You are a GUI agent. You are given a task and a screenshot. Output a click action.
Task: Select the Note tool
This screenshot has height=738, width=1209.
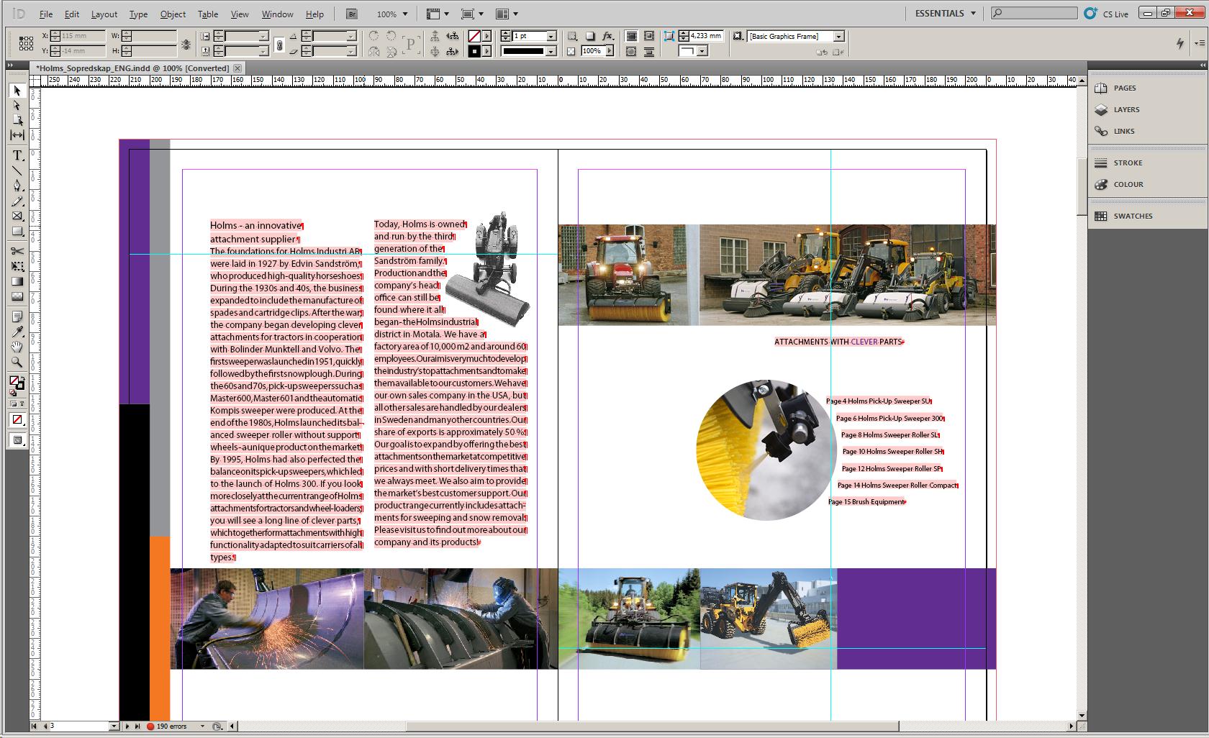[17, 316]
